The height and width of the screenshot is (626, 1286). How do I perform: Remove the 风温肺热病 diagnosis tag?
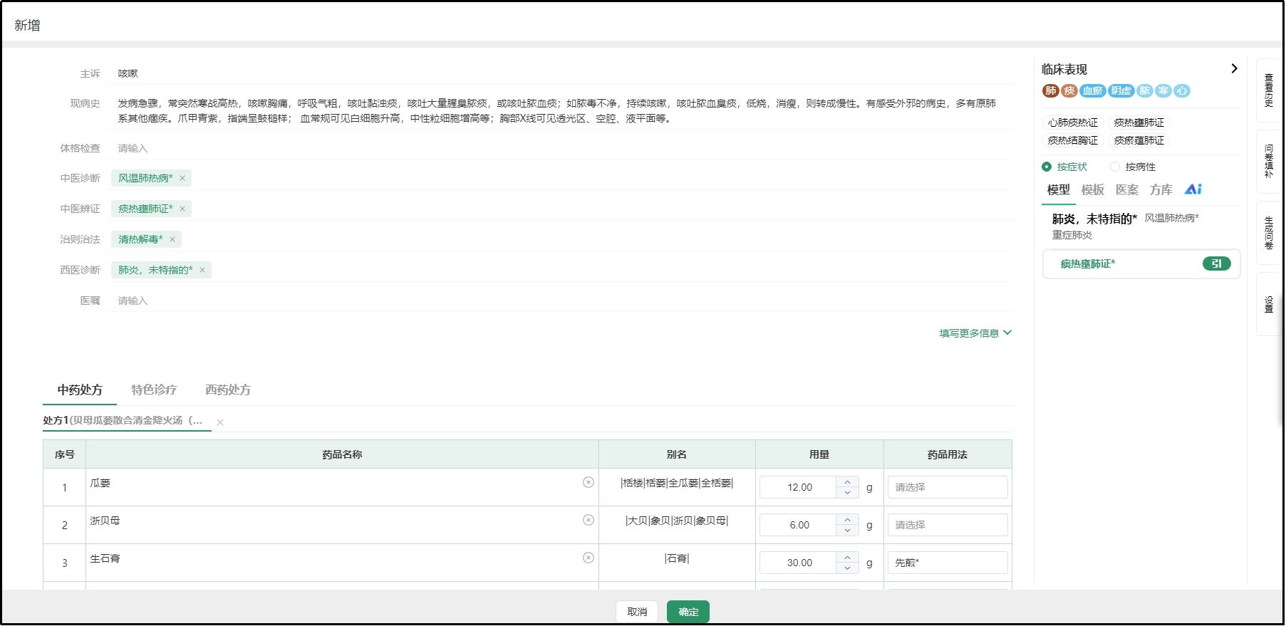[x=182, y=178]
